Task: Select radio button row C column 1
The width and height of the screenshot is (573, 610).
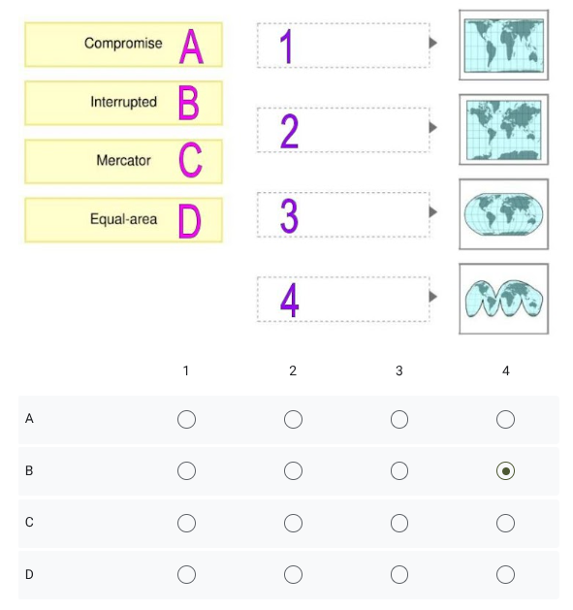Action: click(x=186, y=524)
